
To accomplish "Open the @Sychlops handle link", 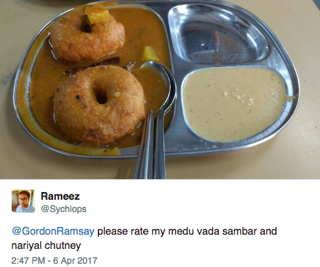I will pyautogui.click(x=63, y=209).
